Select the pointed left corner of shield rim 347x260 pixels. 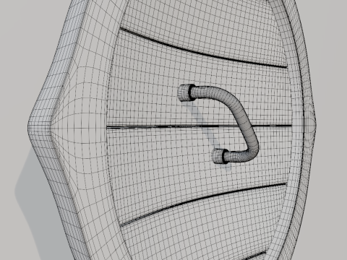click(38, 127)
